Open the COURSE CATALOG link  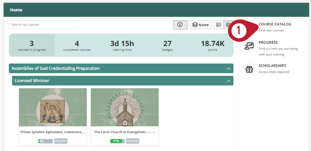point(275,24)
